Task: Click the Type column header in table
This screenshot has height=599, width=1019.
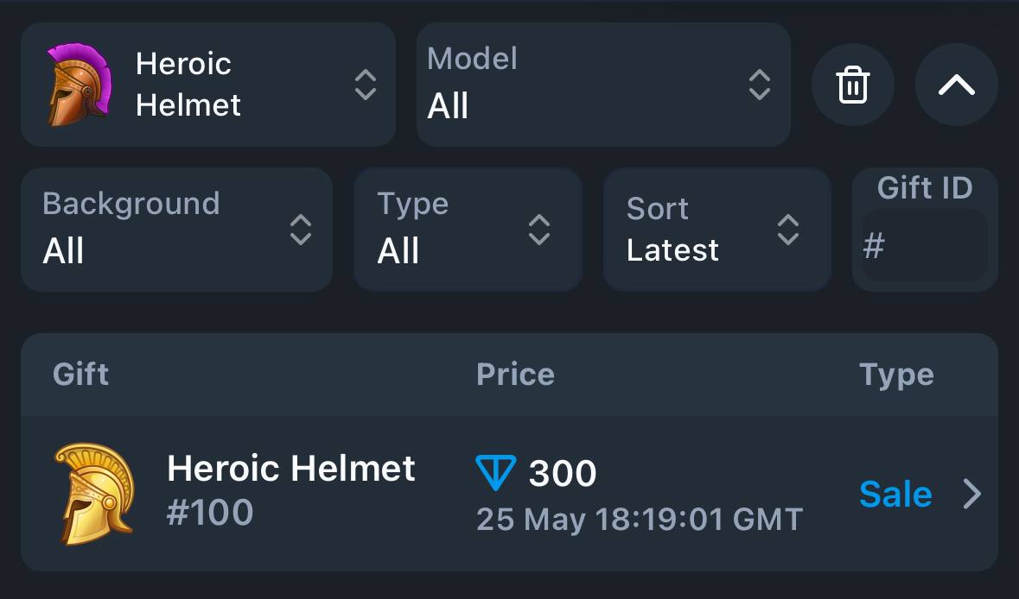Action: coord(896,375)
